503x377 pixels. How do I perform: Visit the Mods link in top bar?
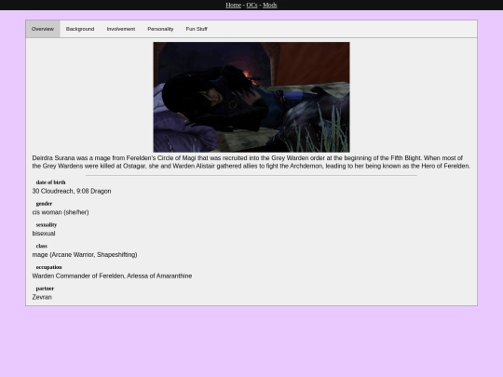tap(270, 5)
